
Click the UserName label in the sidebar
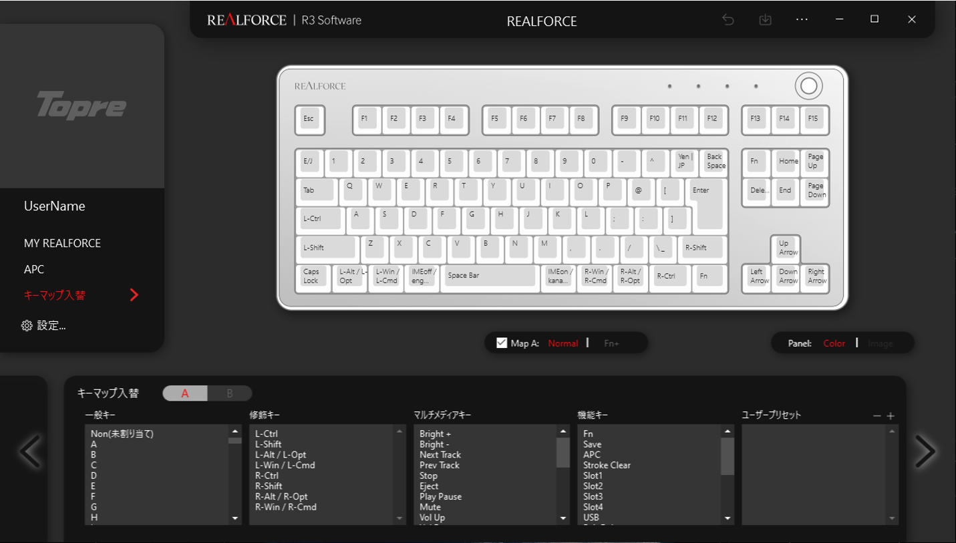(x=55, y=206)
